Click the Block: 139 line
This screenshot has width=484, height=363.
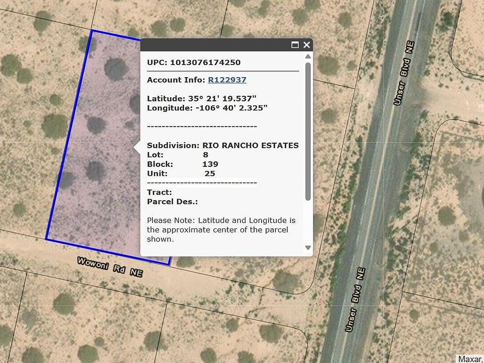[x=183, y=164]
